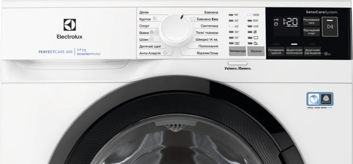Click the Woolmark badge icon
Image resolution: width=353 pixels, height=164 pixels.
click(x=326, y=99)
